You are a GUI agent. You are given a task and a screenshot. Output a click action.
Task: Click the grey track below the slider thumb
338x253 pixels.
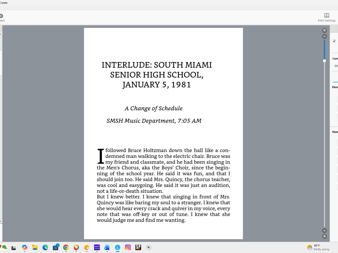pos(324,145)
